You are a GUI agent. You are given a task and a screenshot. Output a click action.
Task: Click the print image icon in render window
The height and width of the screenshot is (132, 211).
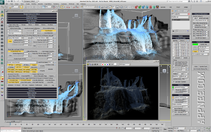(95, 64)
